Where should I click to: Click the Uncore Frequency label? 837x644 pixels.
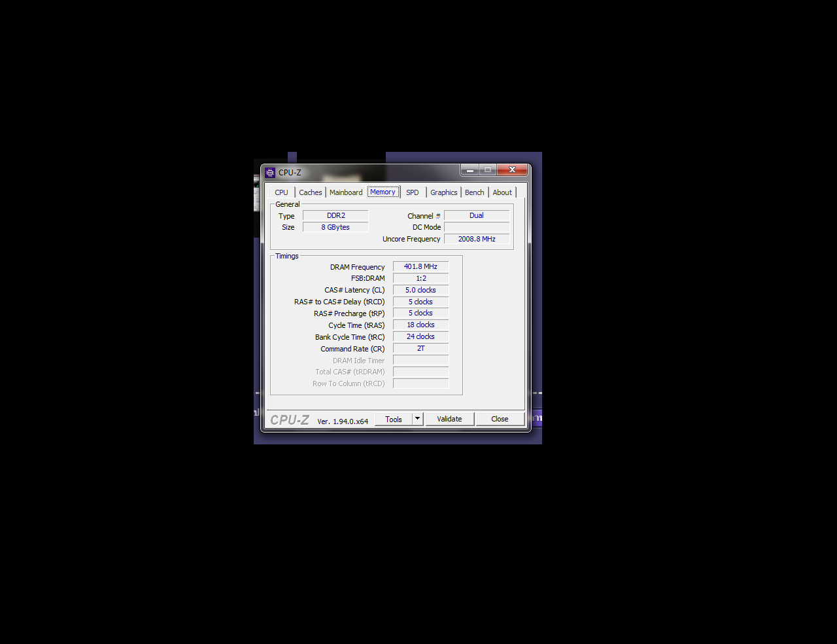411,239
